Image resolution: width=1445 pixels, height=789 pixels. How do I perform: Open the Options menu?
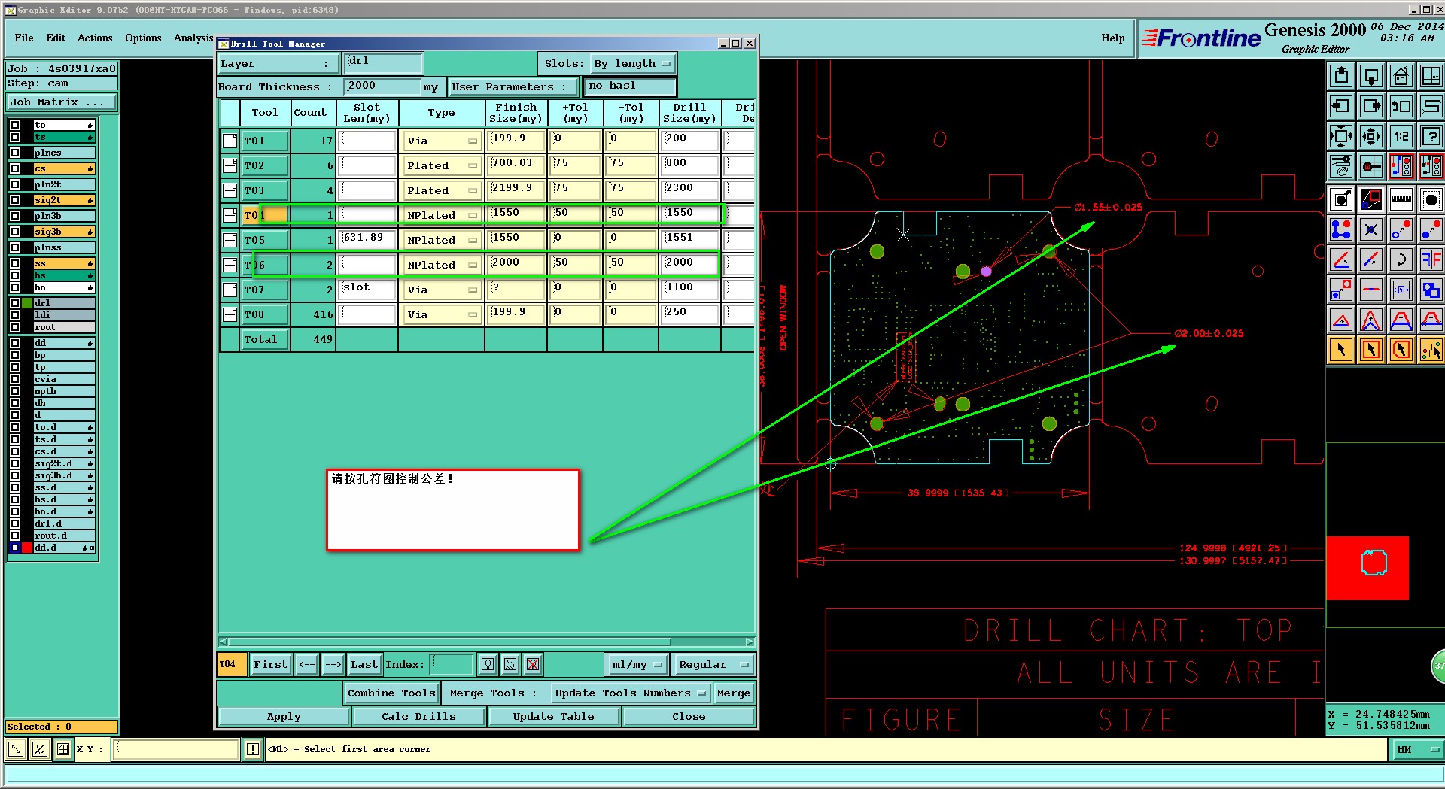pos(143,38)
